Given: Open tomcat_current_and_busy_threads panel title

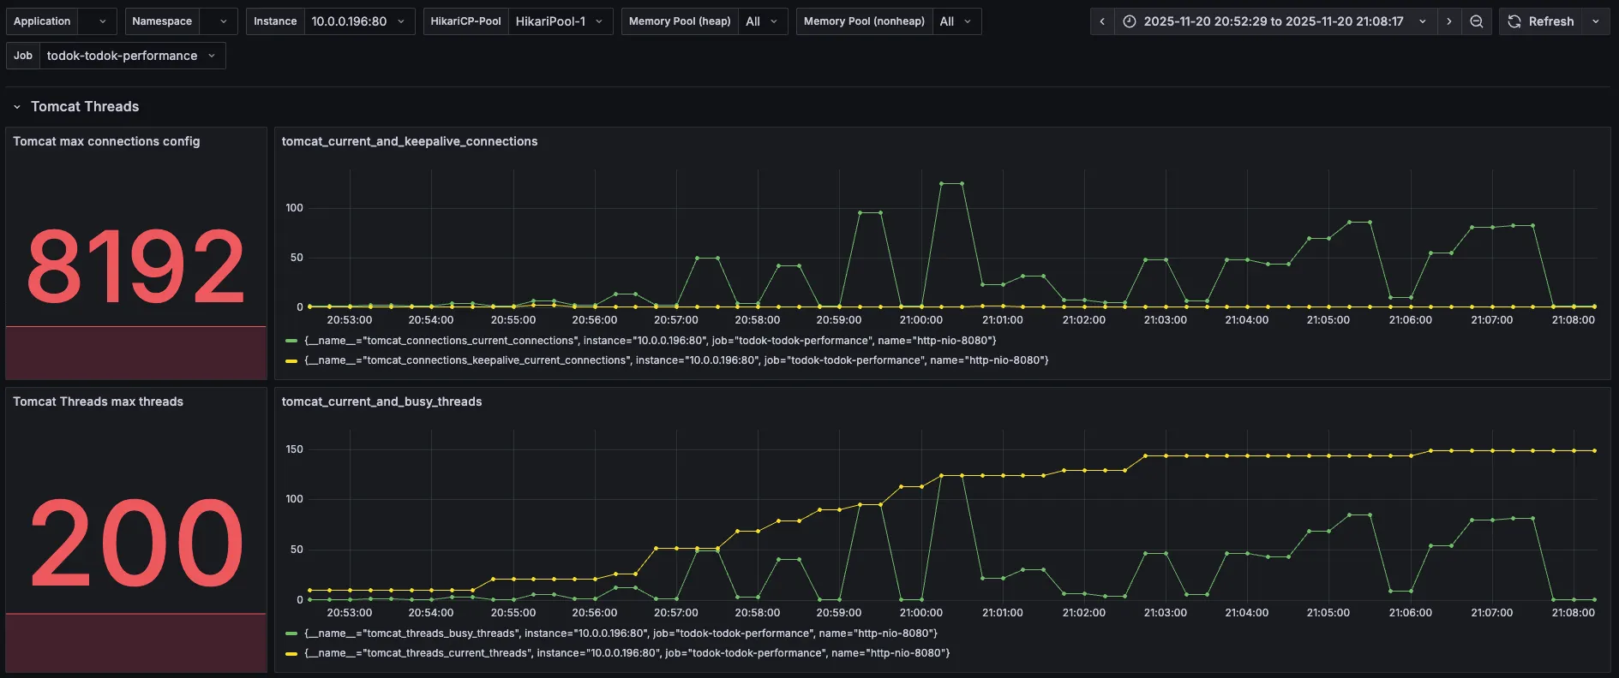Looking at the screenshot, I should pyautogui.click(x=381, y=401).
